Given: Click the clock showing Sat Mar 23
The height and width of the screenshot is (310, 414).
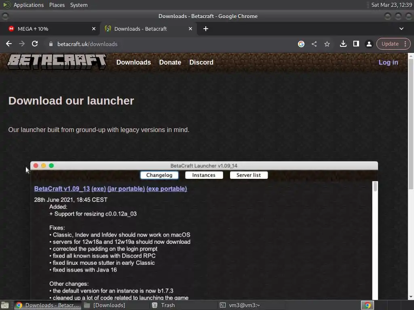Looking at the screenshot, I should pos(391,5).
